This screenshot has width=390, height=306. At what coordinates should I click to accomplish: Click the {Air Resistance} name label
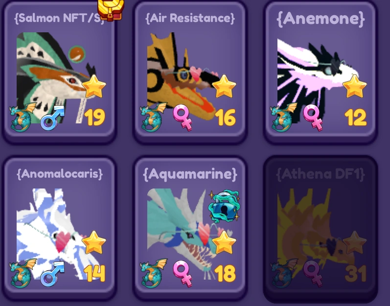(190, 18)
